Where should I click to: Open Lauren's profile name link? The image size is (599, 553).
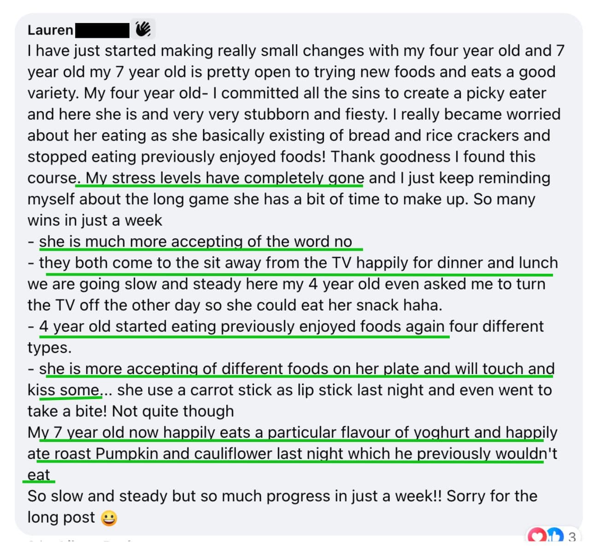coord(50,30)
